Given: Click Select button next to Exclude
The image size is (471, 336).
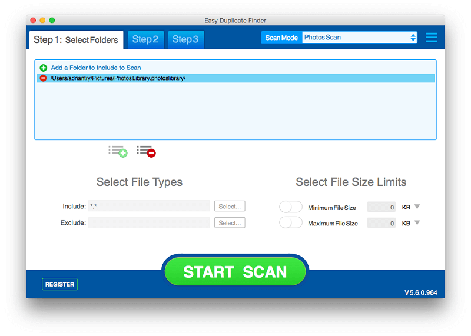Looking at the screenshot, I should point(230,223).
